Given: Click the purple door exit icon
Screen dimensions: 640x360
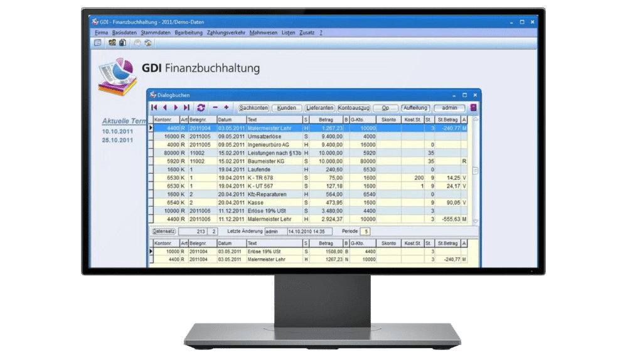Looking at the screenshot, I should point(474,108).
